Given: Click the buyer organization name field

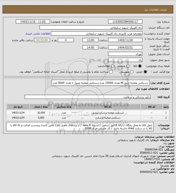Looking at the screenshot, I should click(91, 27).
